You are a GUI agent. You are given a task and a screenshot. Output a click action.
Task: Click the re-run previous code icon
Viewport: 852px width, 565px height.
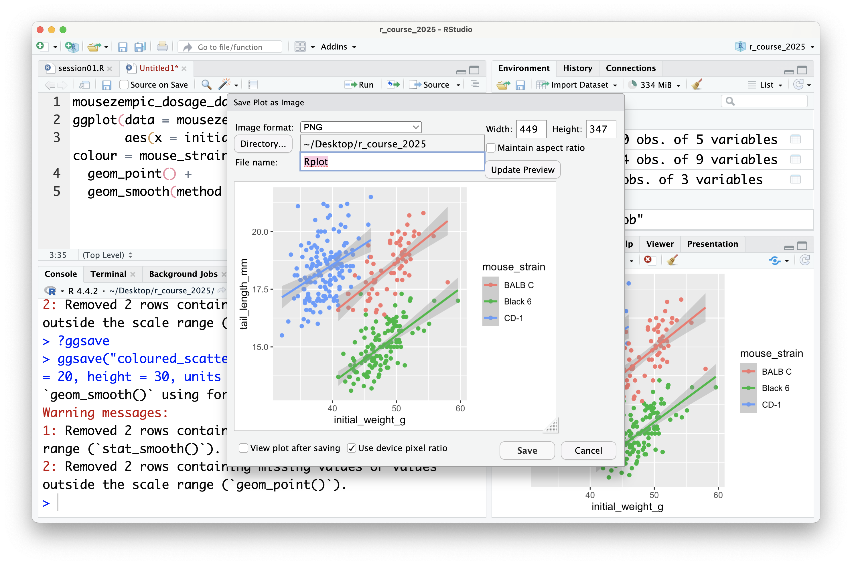[393, 85]
